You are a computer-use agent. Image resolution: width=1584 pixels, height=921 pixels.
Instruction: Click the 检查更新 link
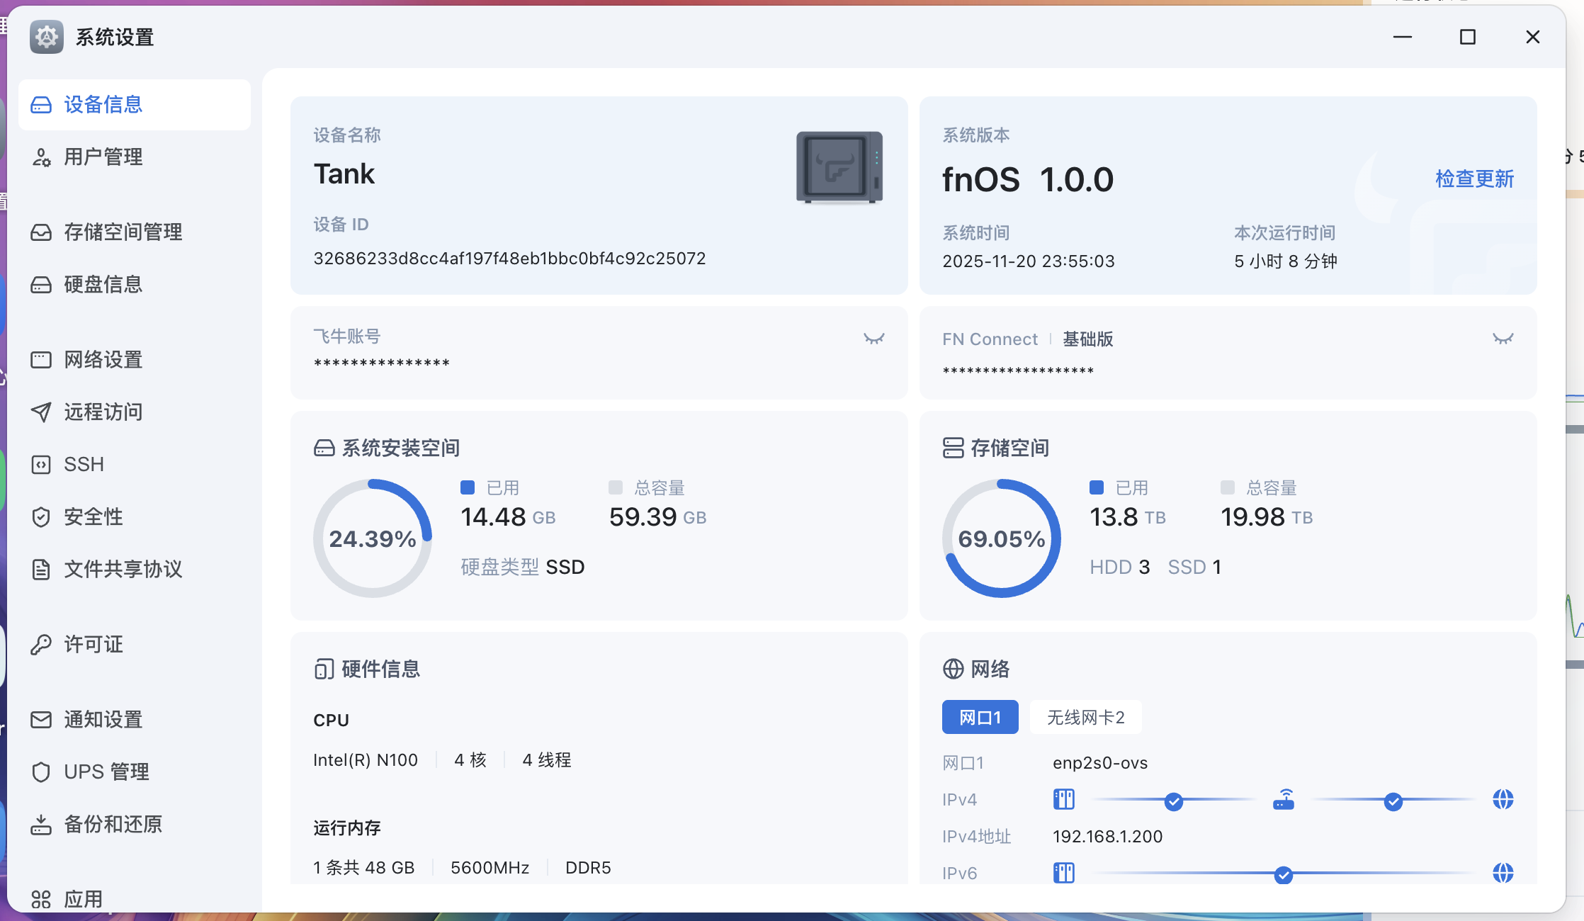(x=1474, y=179)
